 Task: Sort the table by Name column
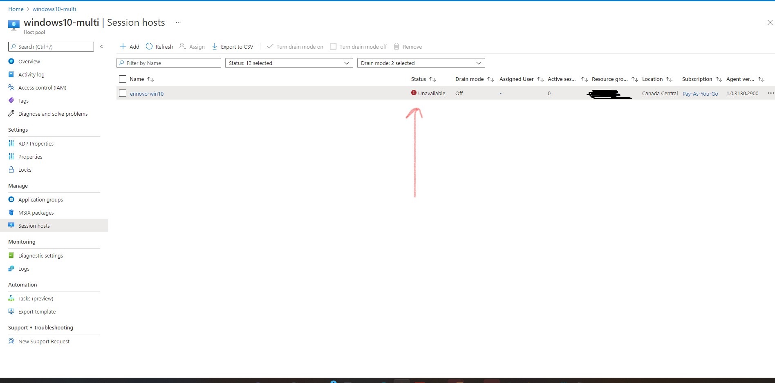pos(141,79)
